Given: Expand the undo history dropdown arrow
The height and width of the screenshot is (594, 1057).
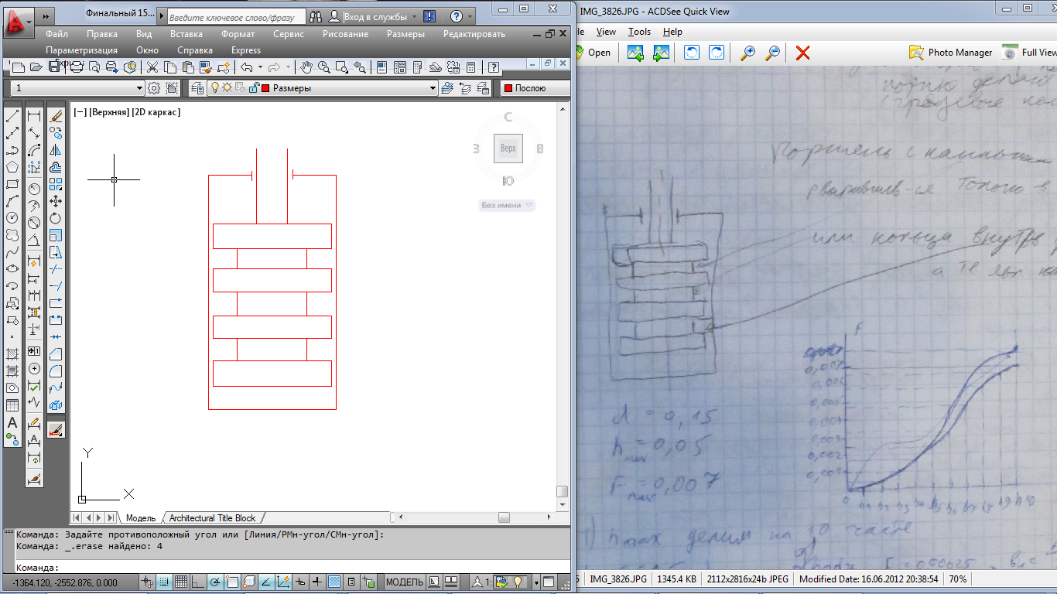Looking at the screenshot, I should point(260,67).
